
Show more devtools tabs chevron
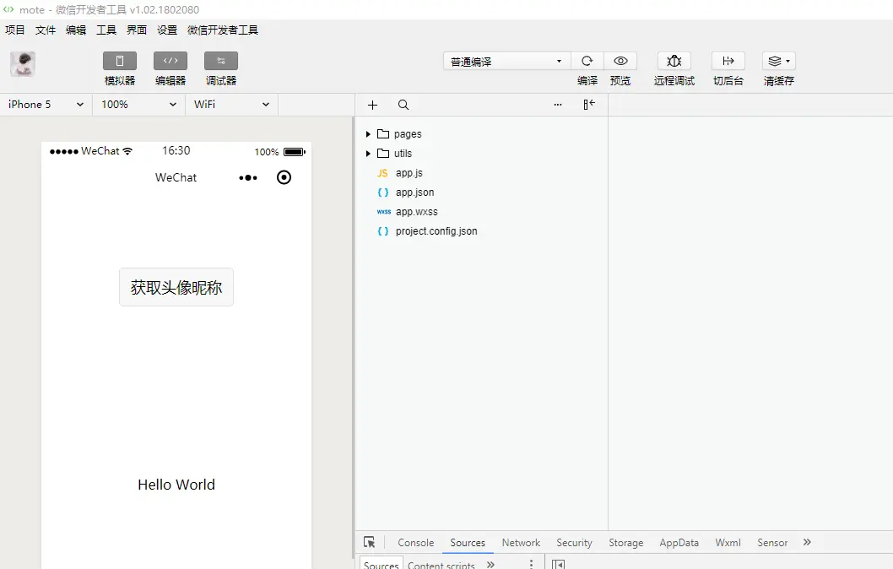pos(807,542)
